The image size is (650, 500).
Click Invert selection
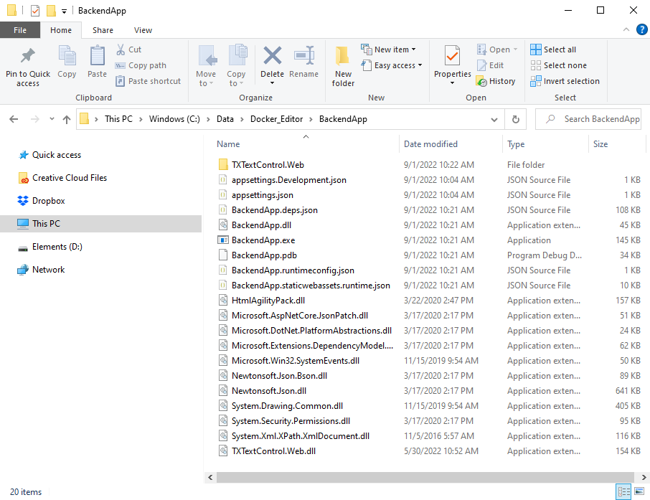[x=565, y=81]
